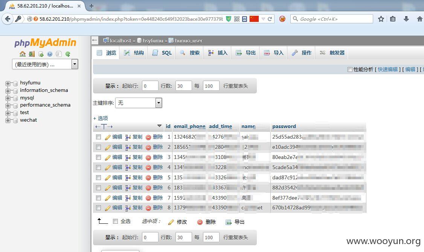Open the SQL tab

(x=162, y=53)
